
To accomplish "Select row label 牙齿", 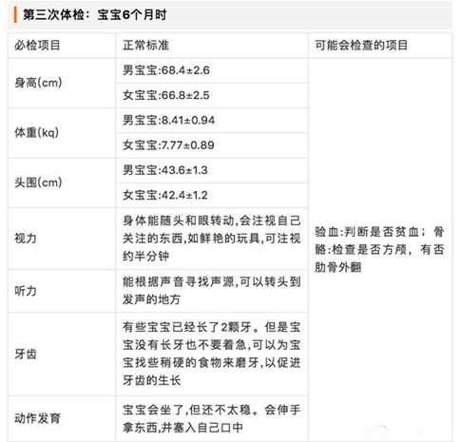I will [26, 354].
